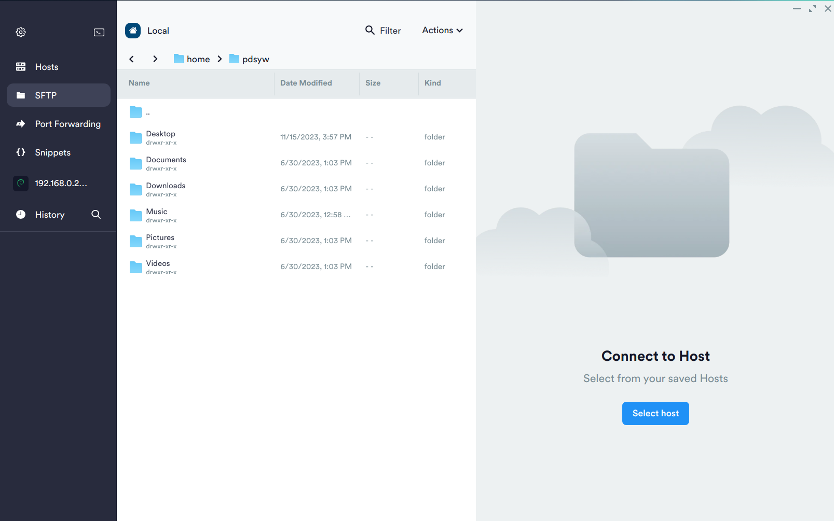Click the Port Forwarding arrow icon

[21, 124]
